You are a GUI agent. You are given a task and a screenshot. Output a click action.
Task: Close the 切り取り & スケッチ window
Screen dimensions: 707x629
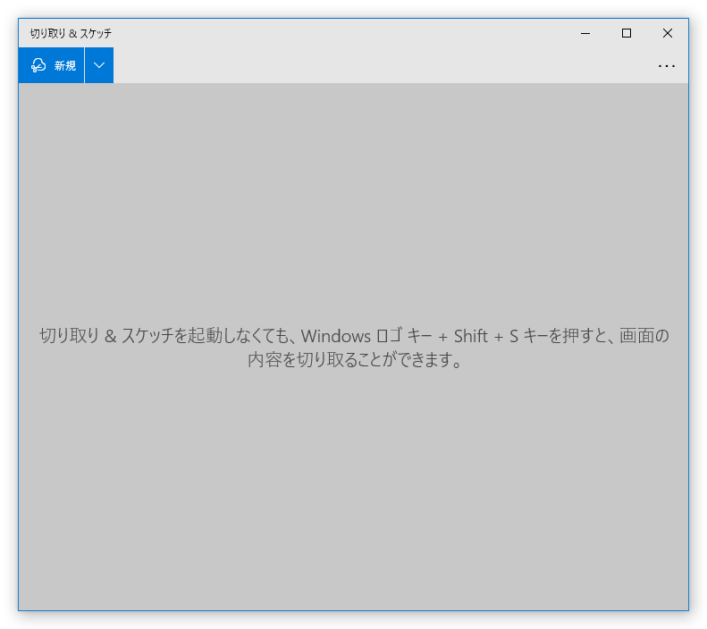tap(668, 33)
